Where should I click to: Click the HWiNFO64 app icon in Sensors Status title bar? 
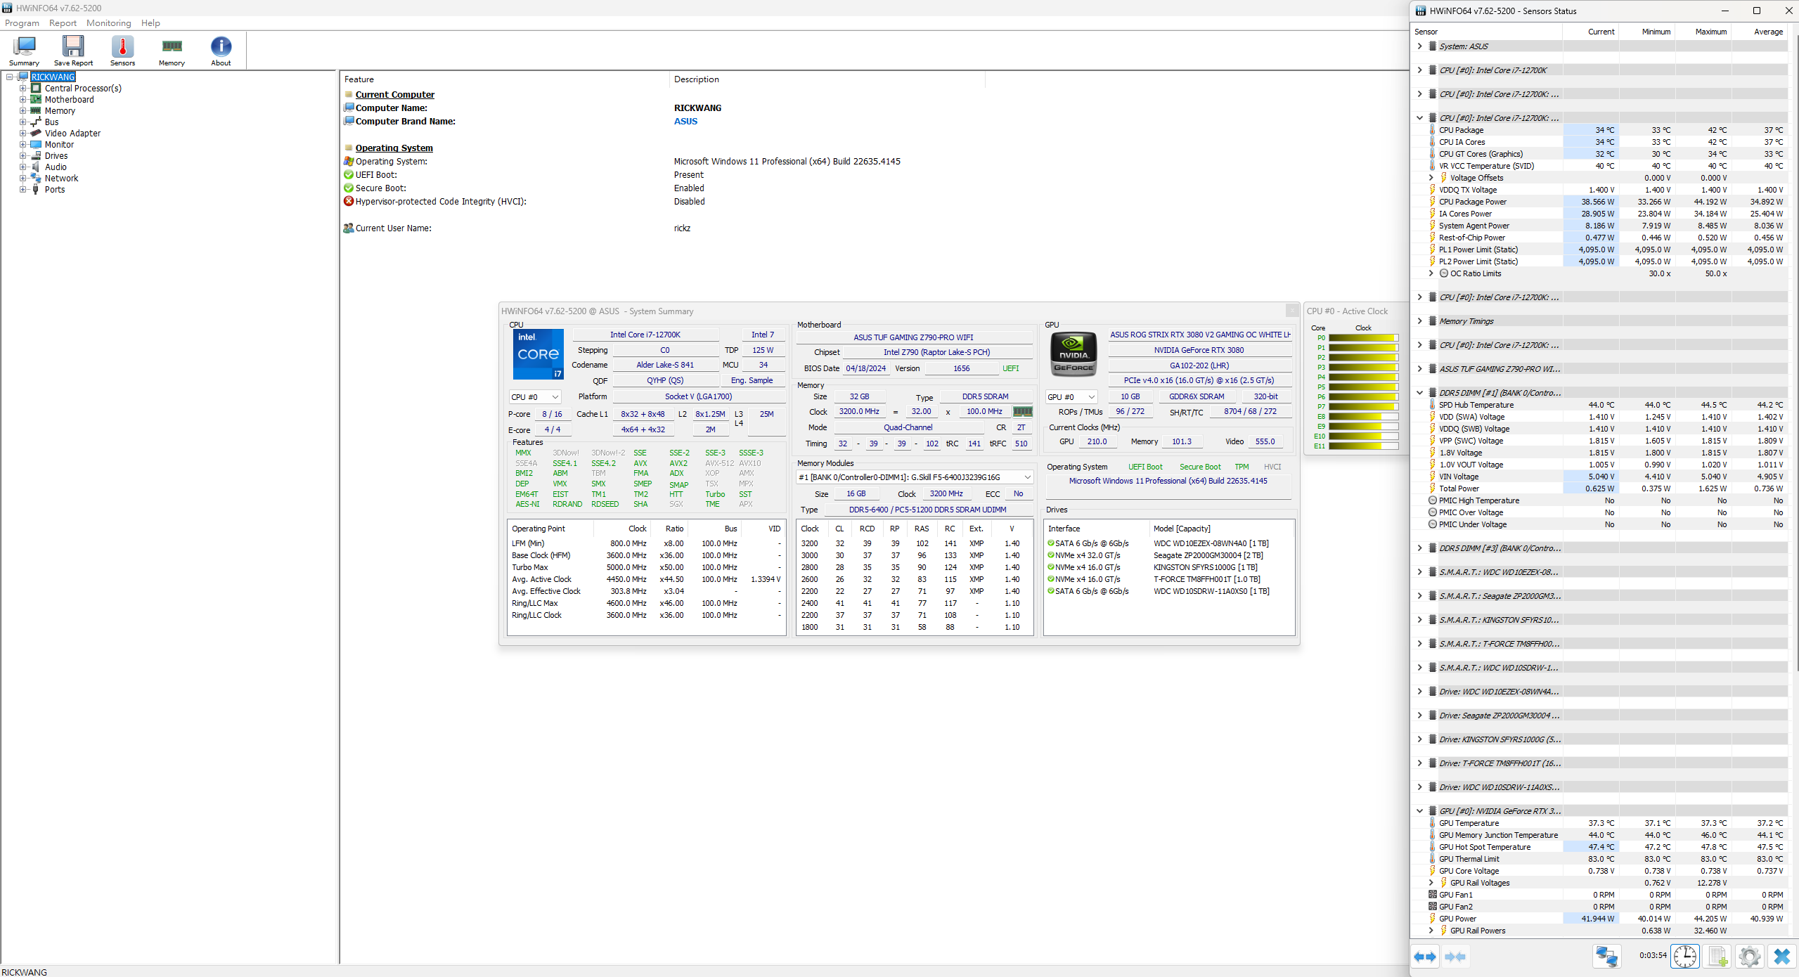pyautogui.click(x=1421, y=11)
